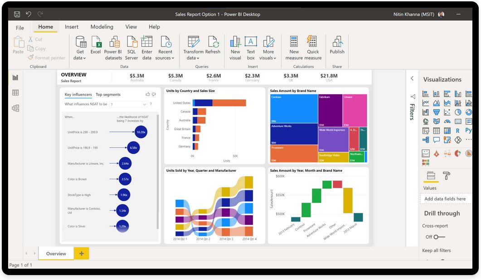
Task: Open the SQL Server connector
Action: tap(131, 48)
